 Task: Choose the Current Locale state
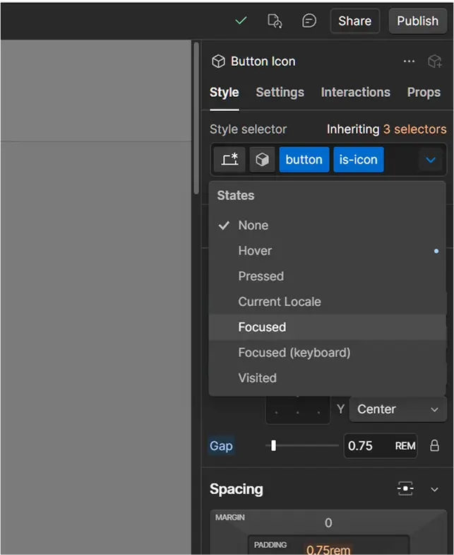[x=327, y=302]
